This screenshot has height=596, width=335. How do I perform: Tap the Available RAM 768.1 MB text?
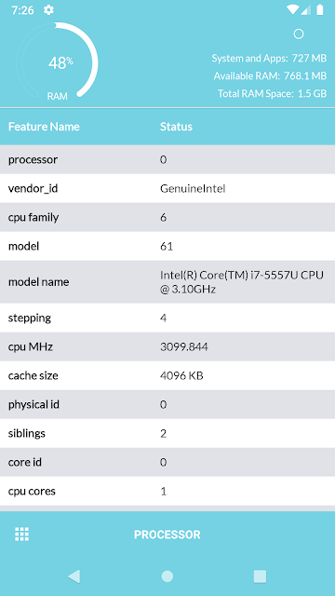click(x=270, y=76)
